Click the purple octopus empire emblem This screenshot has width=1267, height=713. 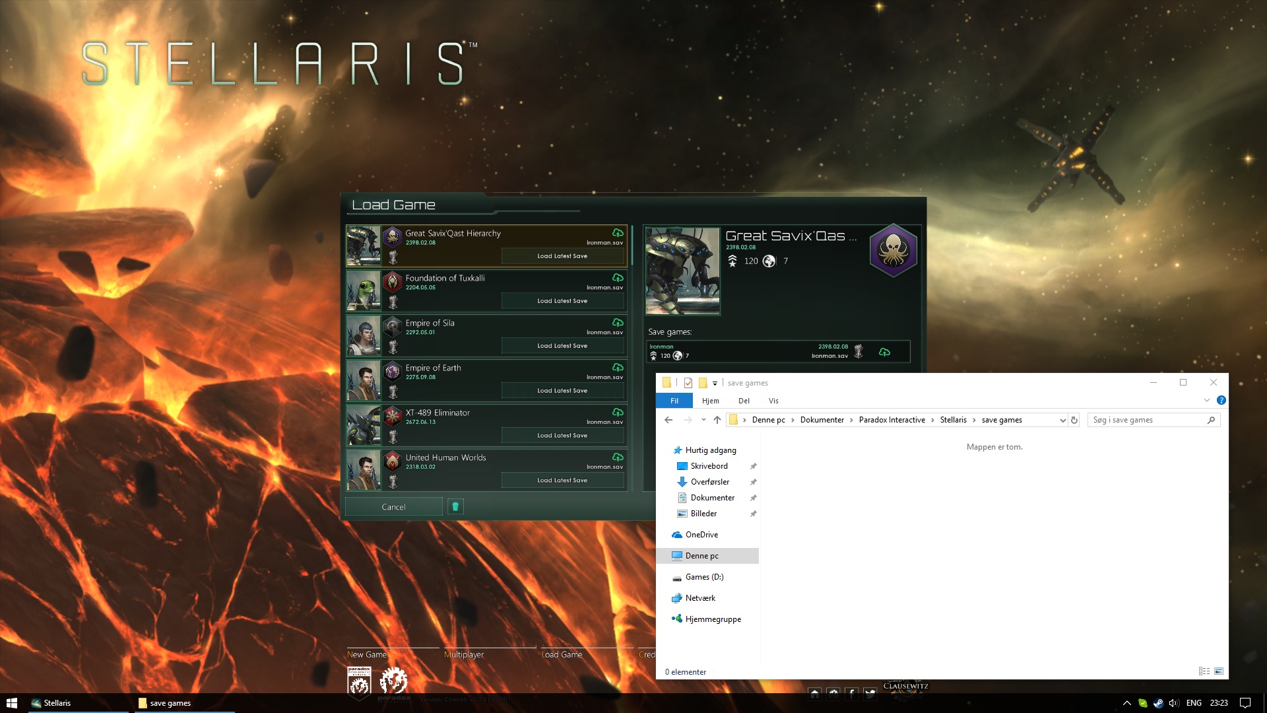point(893,250)
